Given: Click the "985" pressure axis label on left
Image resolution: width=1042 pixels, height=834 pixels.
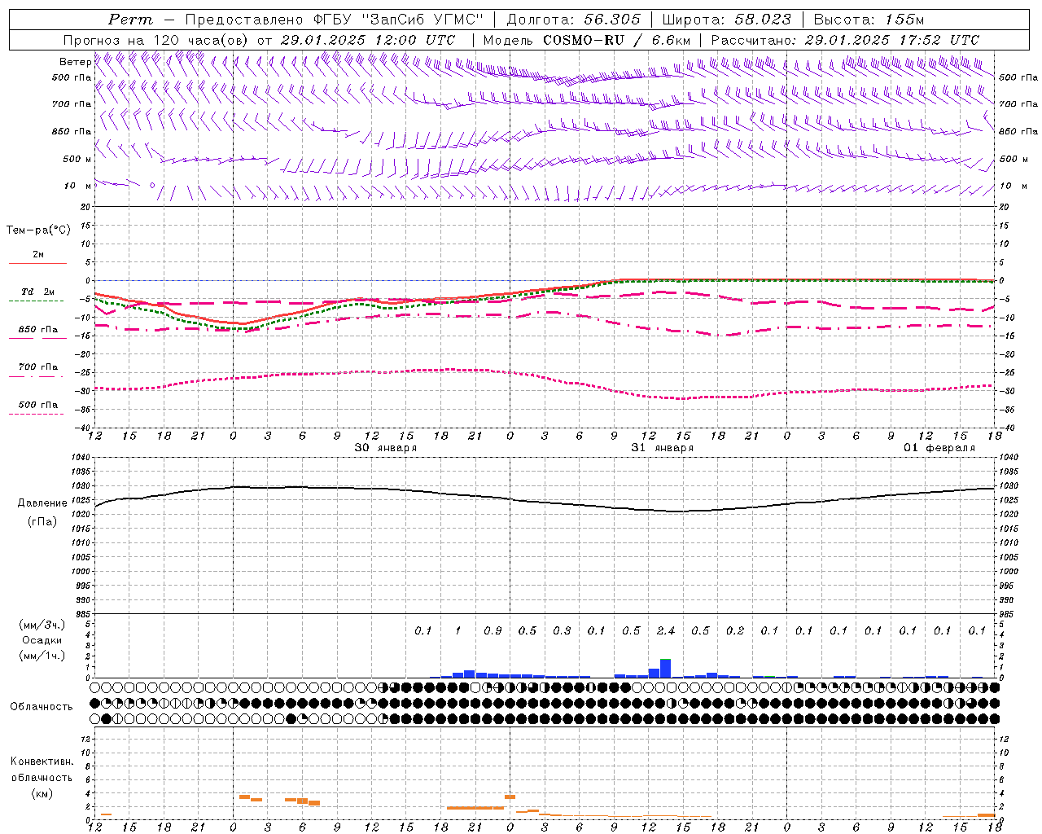Looking at the screenshot, I should click(x=81, y=614).
